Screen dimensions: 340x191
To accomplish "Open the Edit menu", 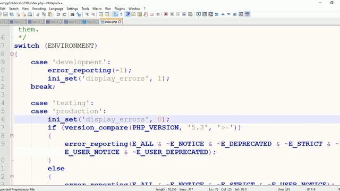I will 3,8.
